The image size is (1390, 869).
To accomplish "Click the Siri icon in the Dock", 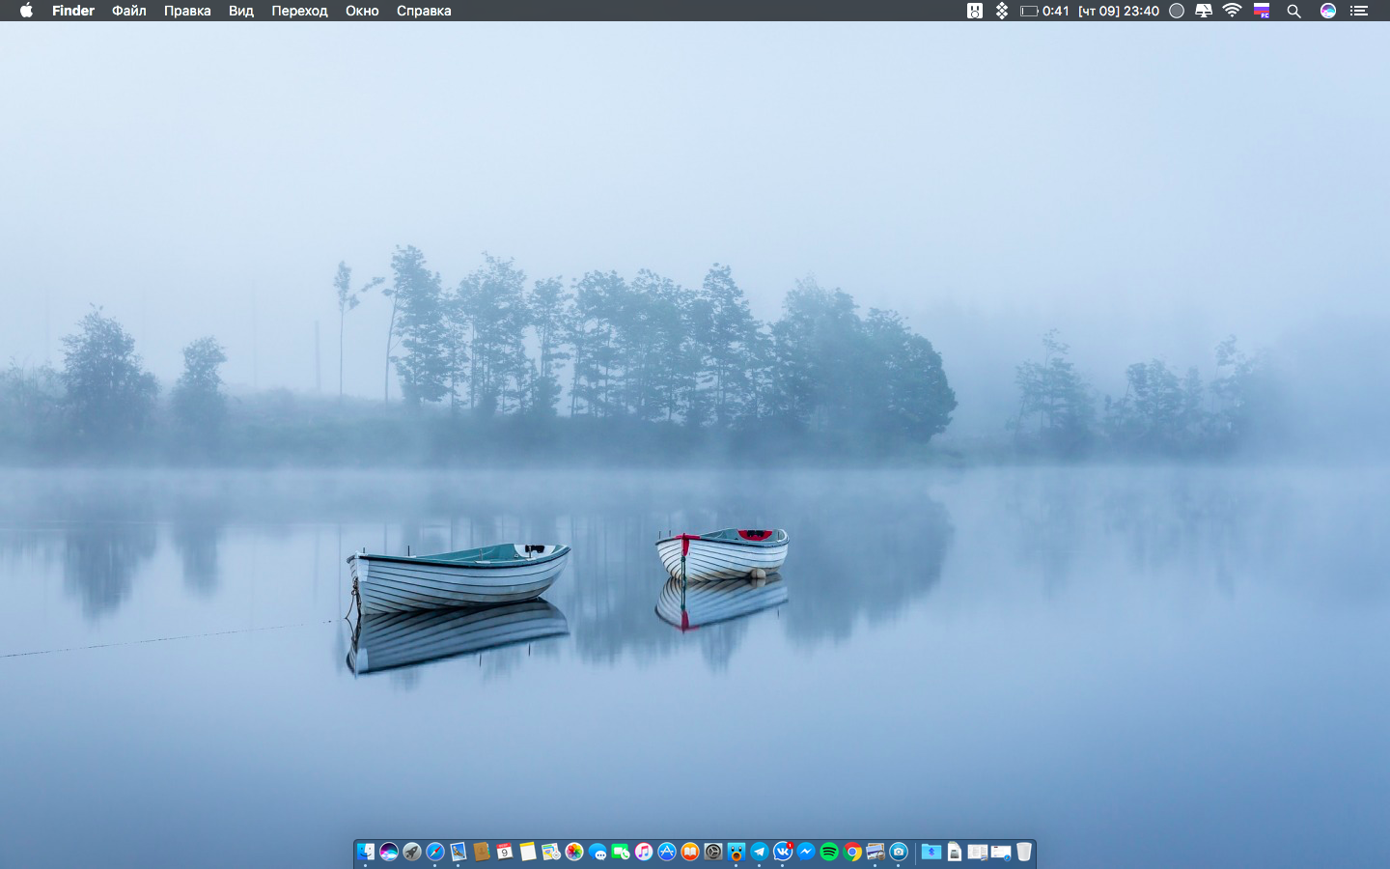I will point(389,852).
